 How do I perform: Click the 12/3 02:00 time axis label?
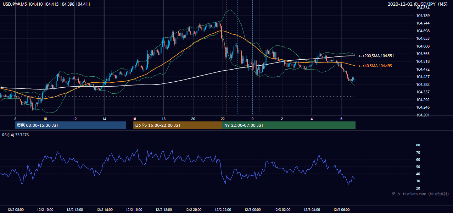[x=282, y=210]
